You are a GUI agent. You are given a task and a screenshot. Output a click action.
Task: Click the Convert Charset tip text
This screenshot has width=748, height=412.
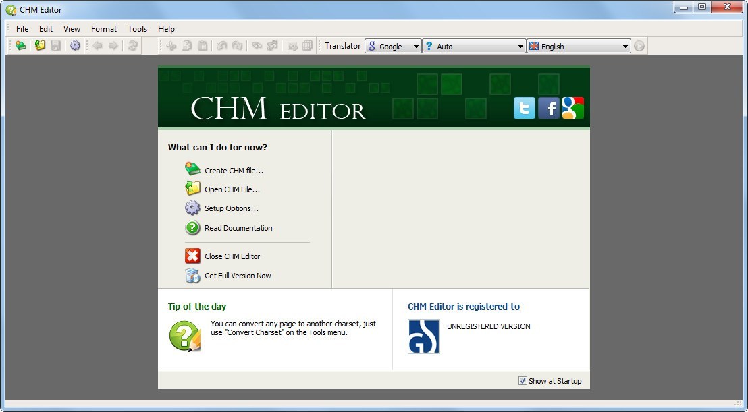pos(293,328)
